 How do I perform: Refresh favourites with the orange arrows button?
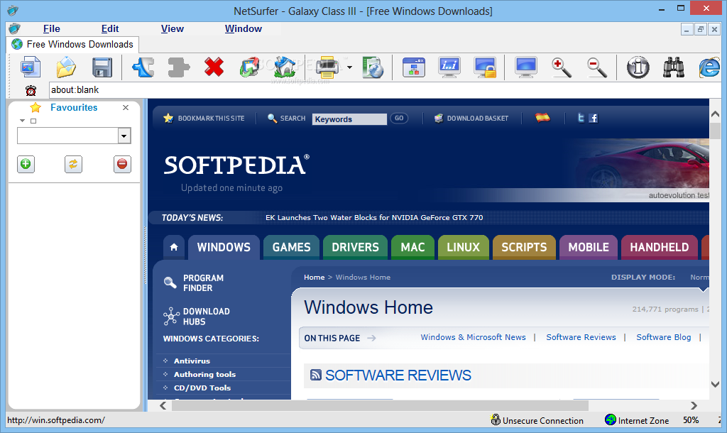pos(73,164)
